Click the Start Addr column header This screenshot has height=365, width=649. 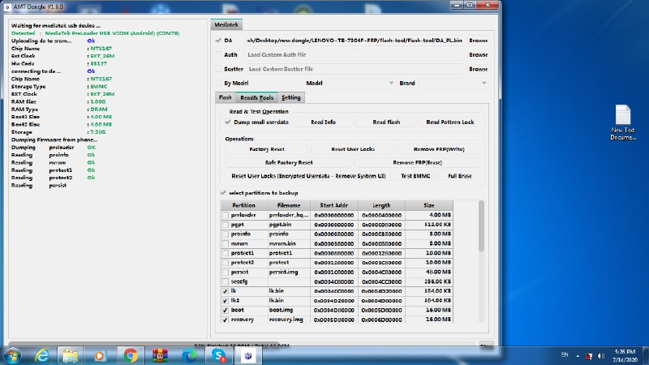pyautogui.click(x=333, y=205)
